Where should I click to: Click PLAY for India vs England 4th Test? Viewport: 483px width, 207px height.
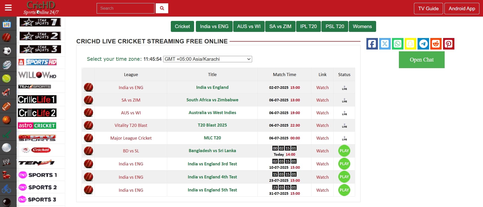(344, 177)
